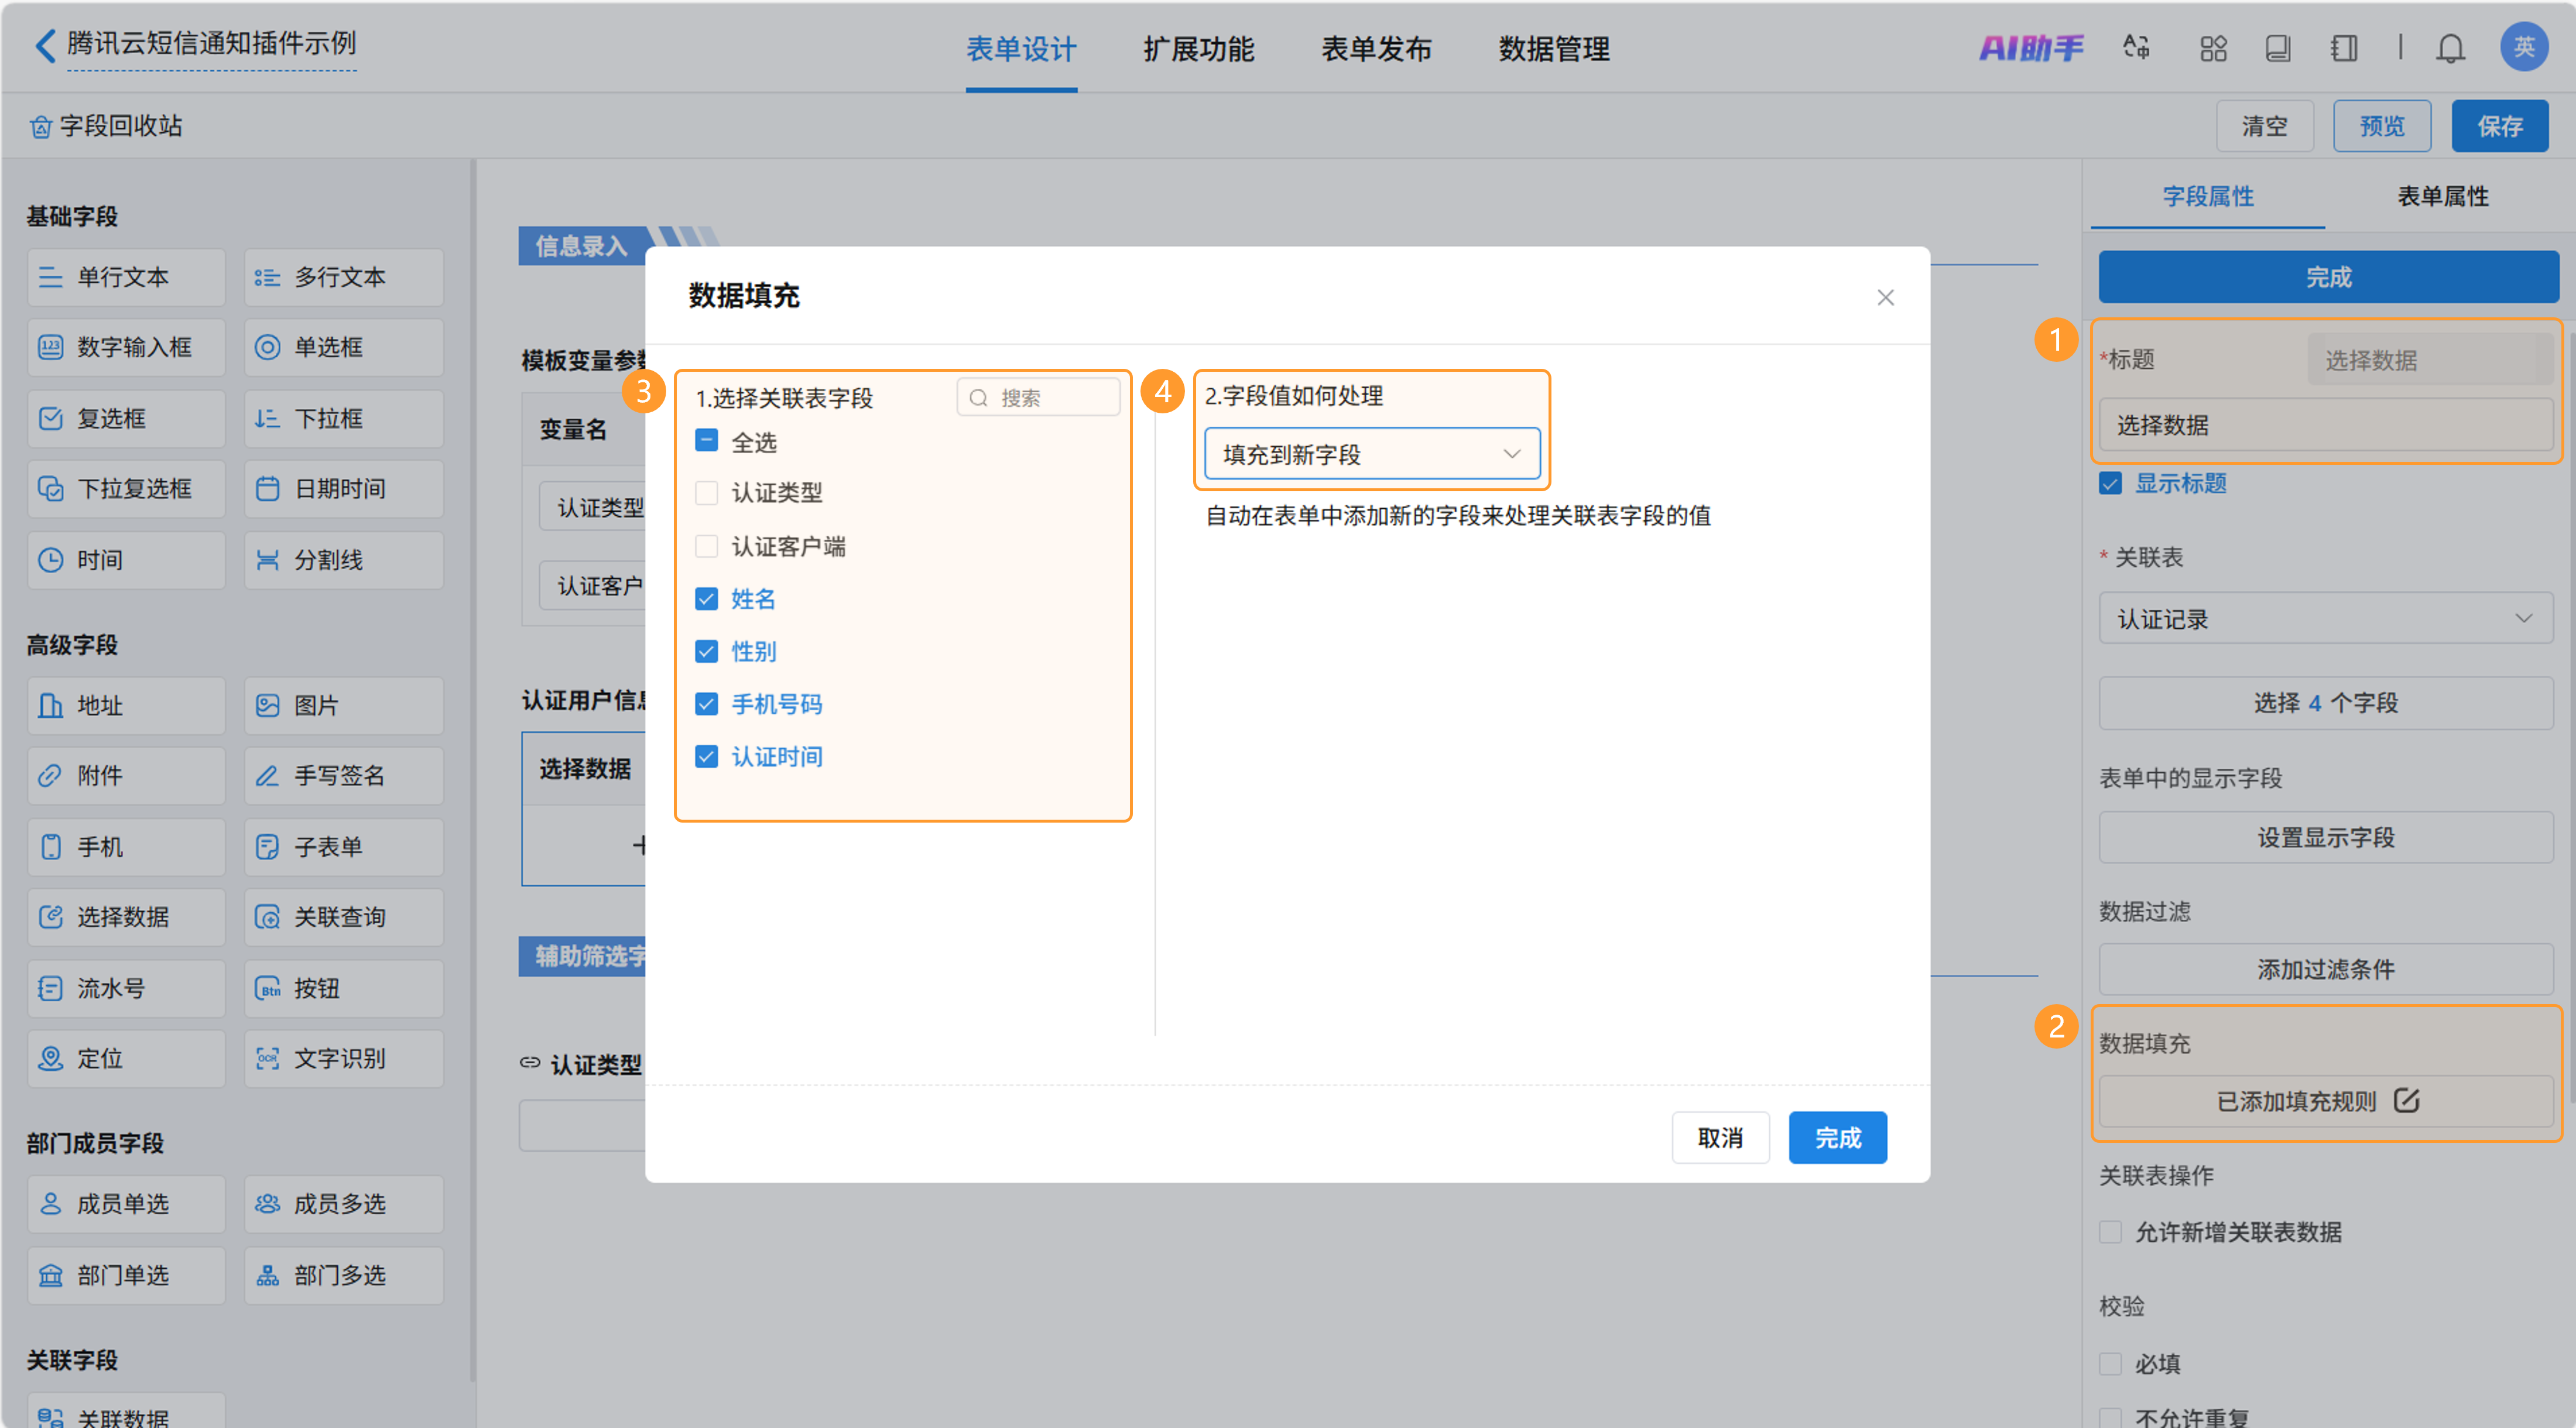Close the 数据填充 dialog with X
The width and height of the screenshot is (2576, 1428).
point(1885,297)
